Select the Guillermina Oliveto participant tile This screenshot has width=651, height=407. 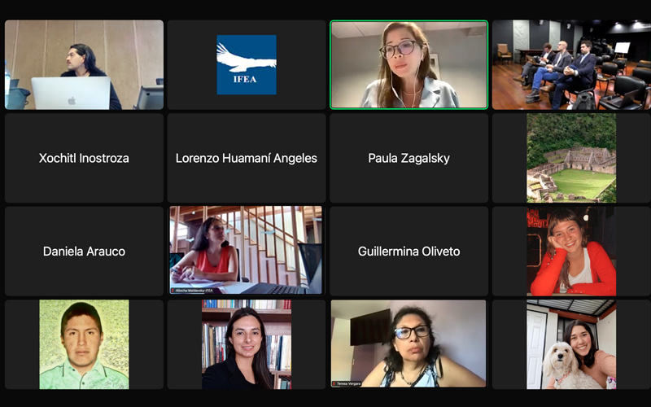point(409,251)
